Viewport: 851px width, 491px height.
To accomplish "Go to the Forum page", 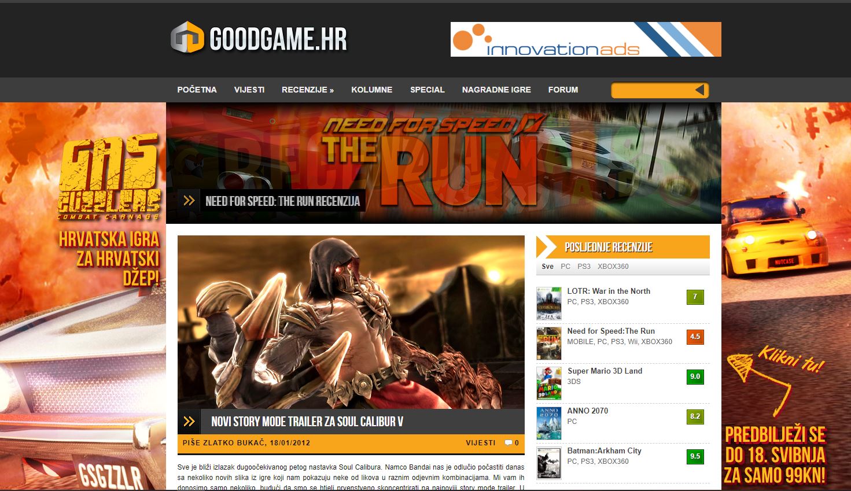I will 563,90.
